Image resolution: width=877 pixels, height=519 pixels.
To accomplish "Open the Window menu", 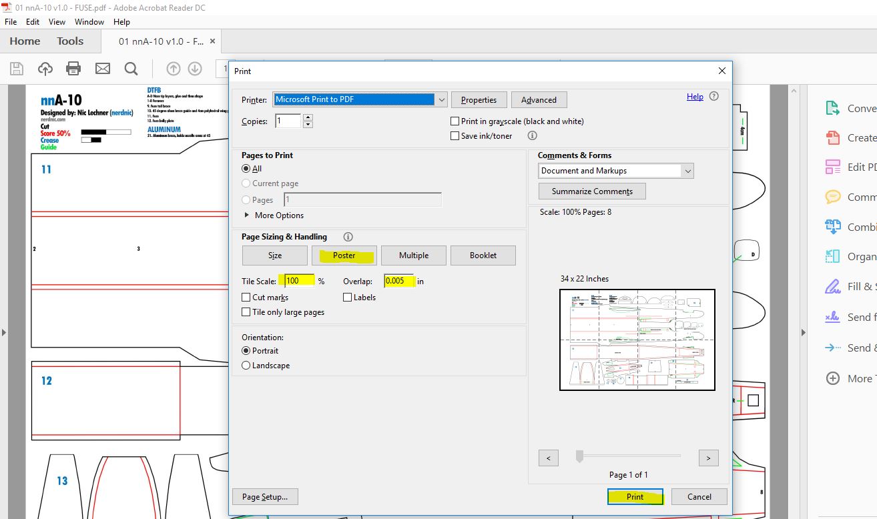I will 89,22.
